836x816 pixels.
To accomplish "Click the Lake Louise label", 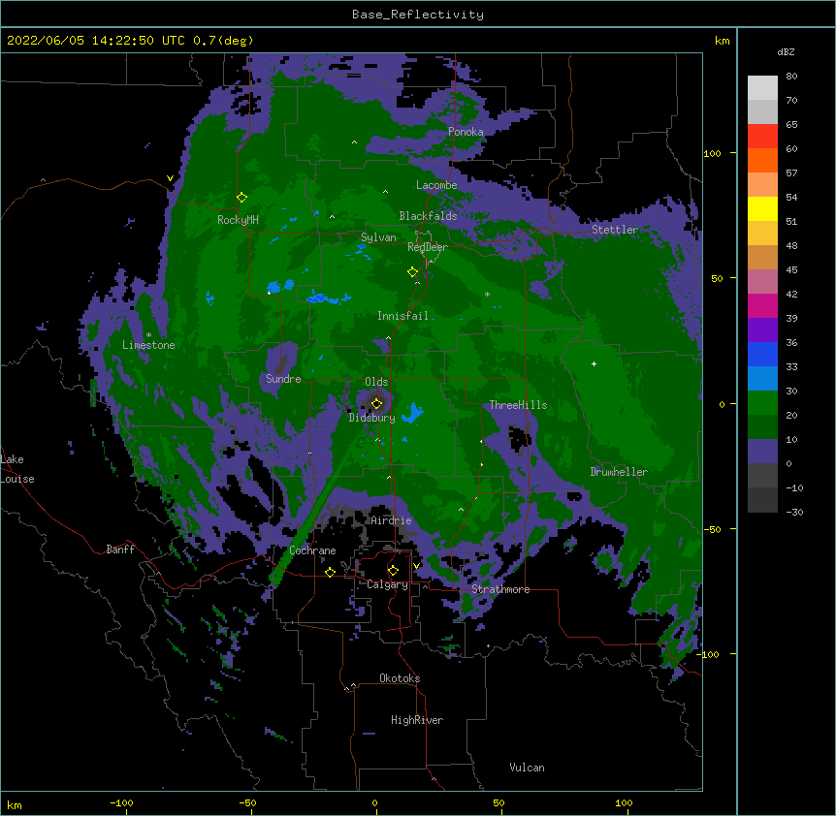I will point(17,469).
